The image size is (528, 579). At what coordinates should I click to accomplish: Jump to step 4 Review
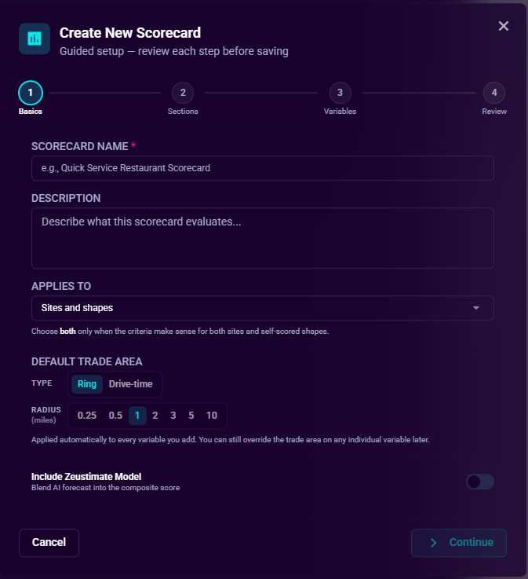(494, 93)
